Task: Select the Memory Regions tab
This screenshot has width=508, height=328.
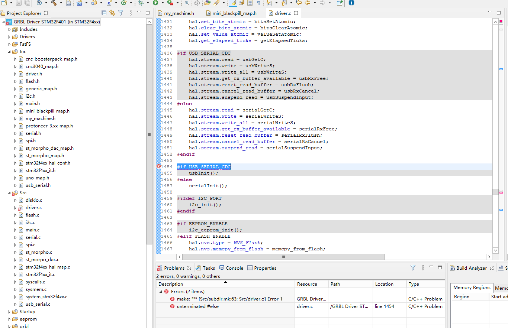Action: coord(472,288)
